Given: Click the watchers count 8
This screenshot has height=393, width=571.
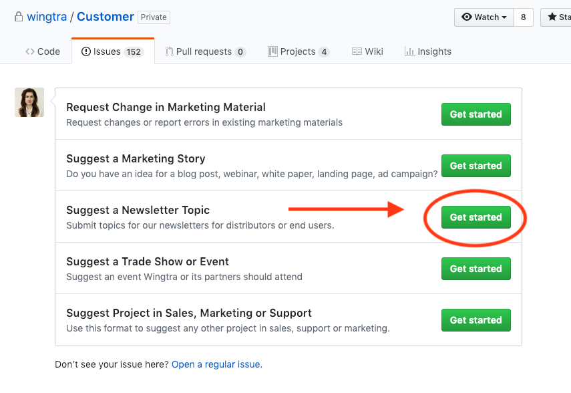Looking at the screenshot, I should pyautogui.click(x=523, y=17).
